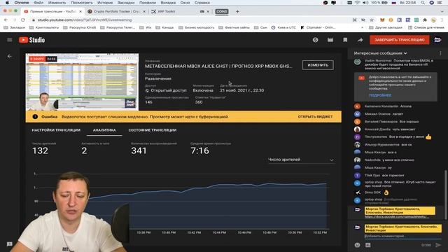Switch to the Crypto Portfolio Tracker tab
448x252 pixels.
(x=117, y=11)
